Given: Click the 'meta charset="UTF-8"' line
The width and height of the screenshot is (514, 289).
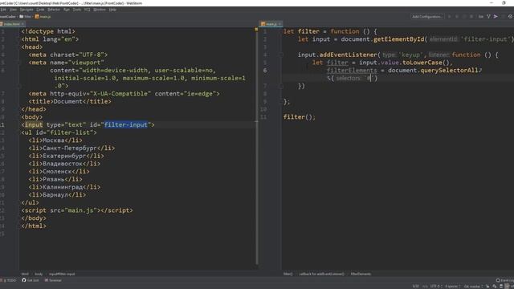Looking at the screenshot, I should [x=67, y=55].
